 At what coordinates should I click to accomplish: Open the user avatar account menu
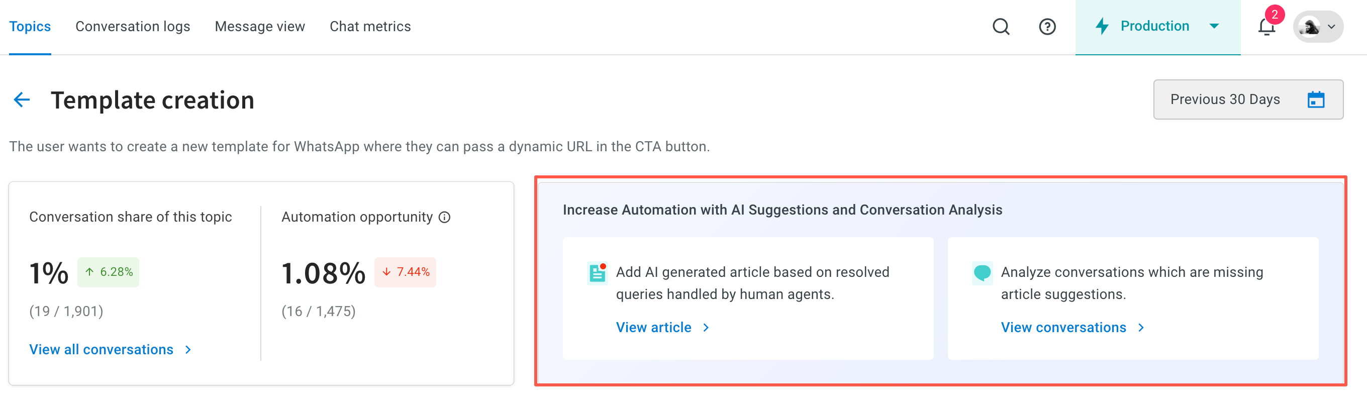click(1318, 27)
